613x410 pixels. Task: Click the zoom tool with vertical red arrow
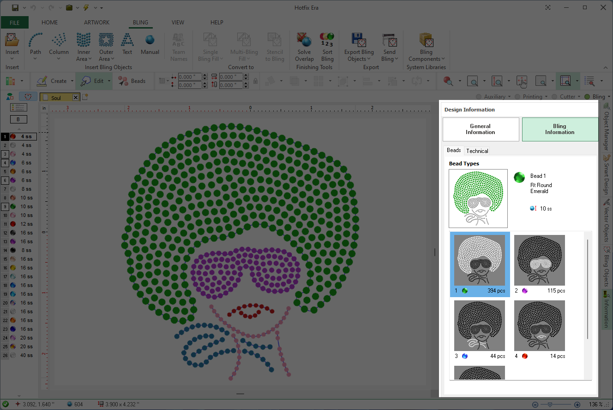pos(497,81)
